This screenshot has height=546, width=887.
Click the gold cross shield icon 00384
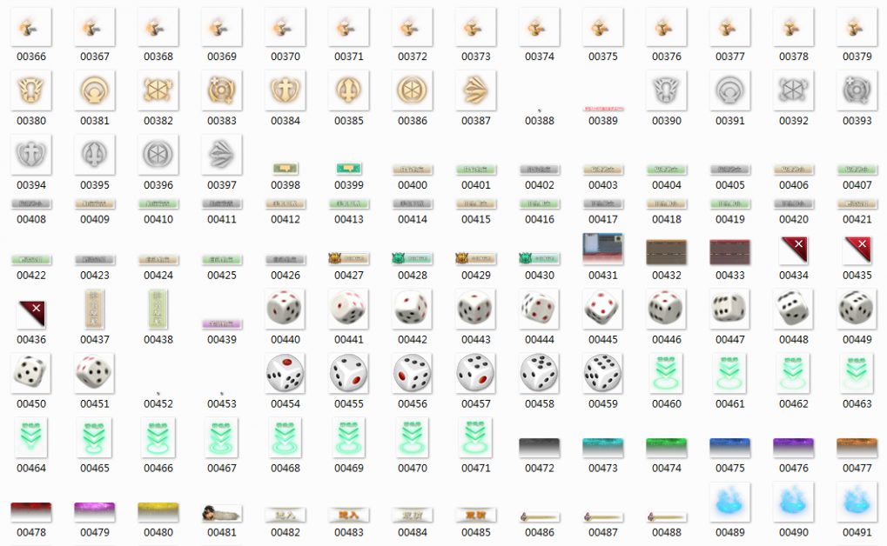(x=286, y=90)
